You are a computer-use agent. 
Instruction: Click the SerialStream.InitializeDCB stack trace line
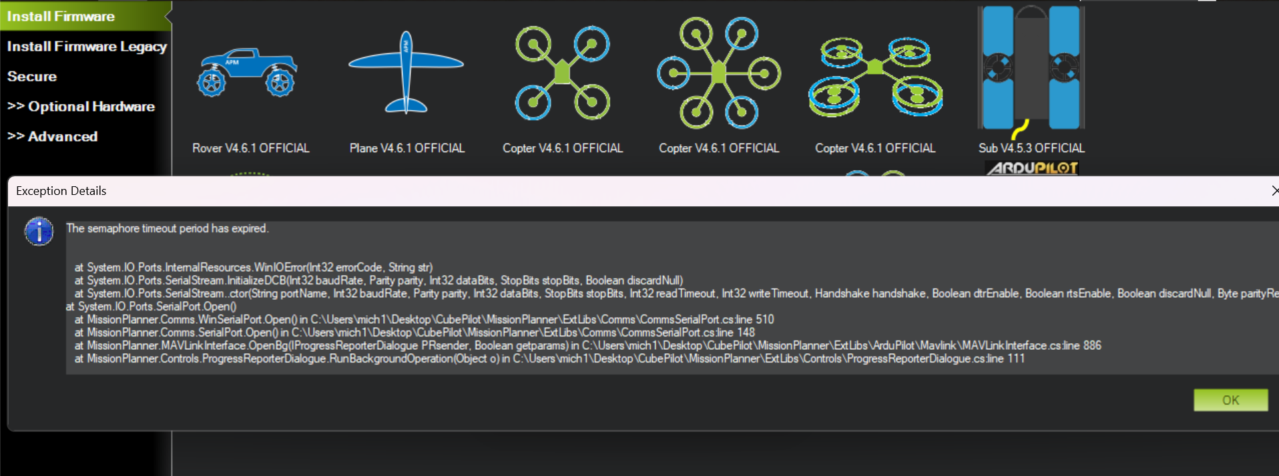coord(378,280)
